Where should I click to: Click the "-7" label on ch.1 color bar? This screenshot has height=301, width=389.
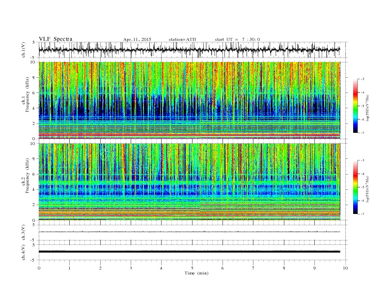pos(362,133)
